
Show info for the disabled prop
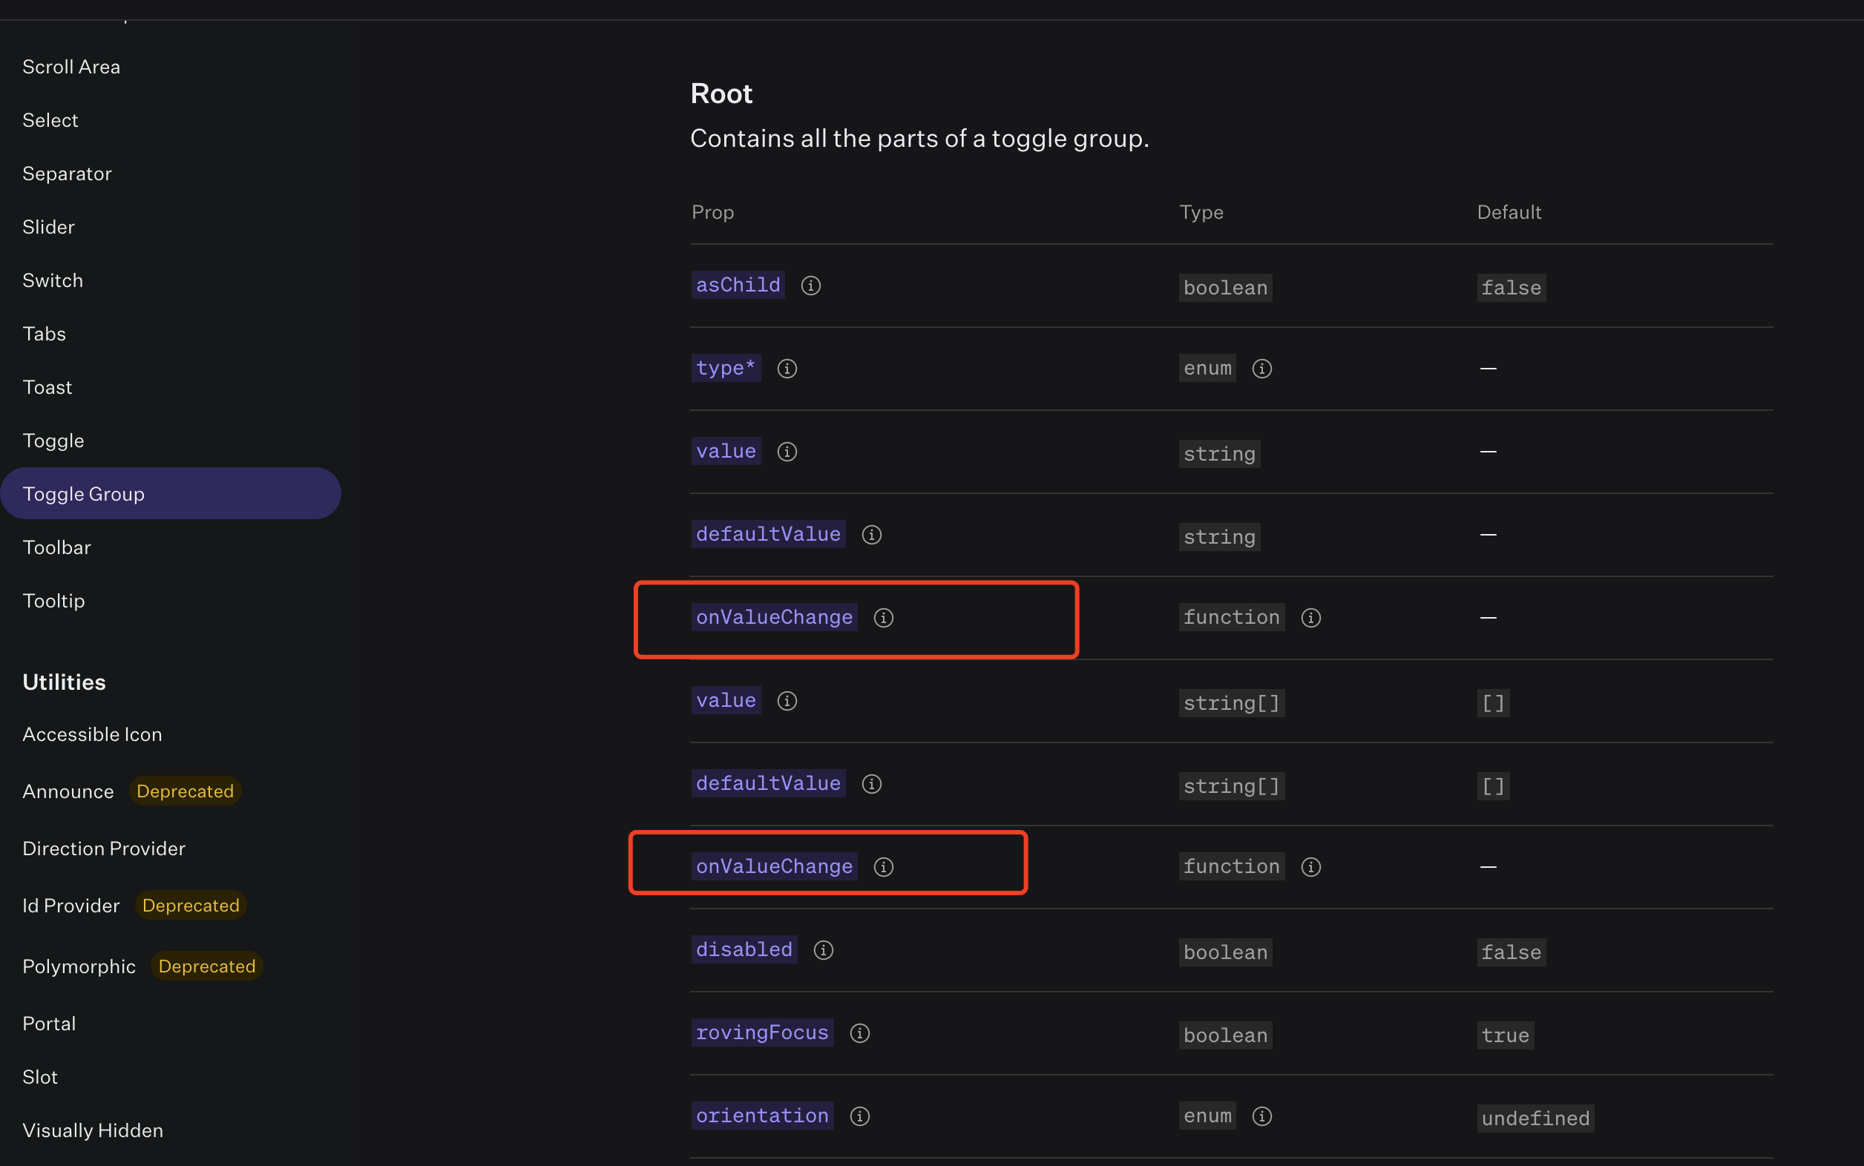pos(822,950)
